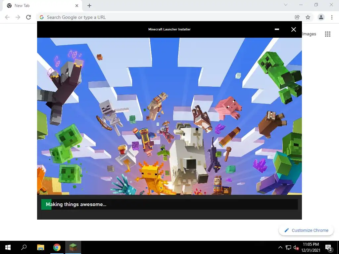Image resolution: width=339 pixels, height=254 pixels.
Task: Open the Chrome profile avatar
Action: point(321,17)
